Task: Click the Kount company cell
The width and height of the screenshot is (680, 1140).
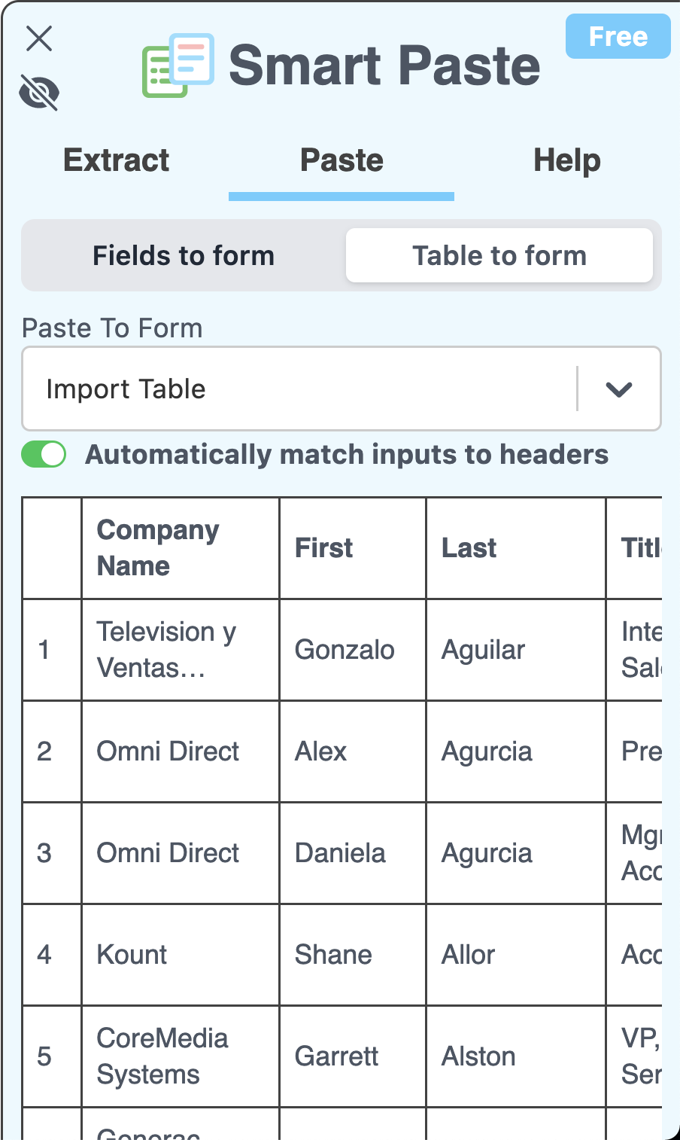Action: click(181, 955)
